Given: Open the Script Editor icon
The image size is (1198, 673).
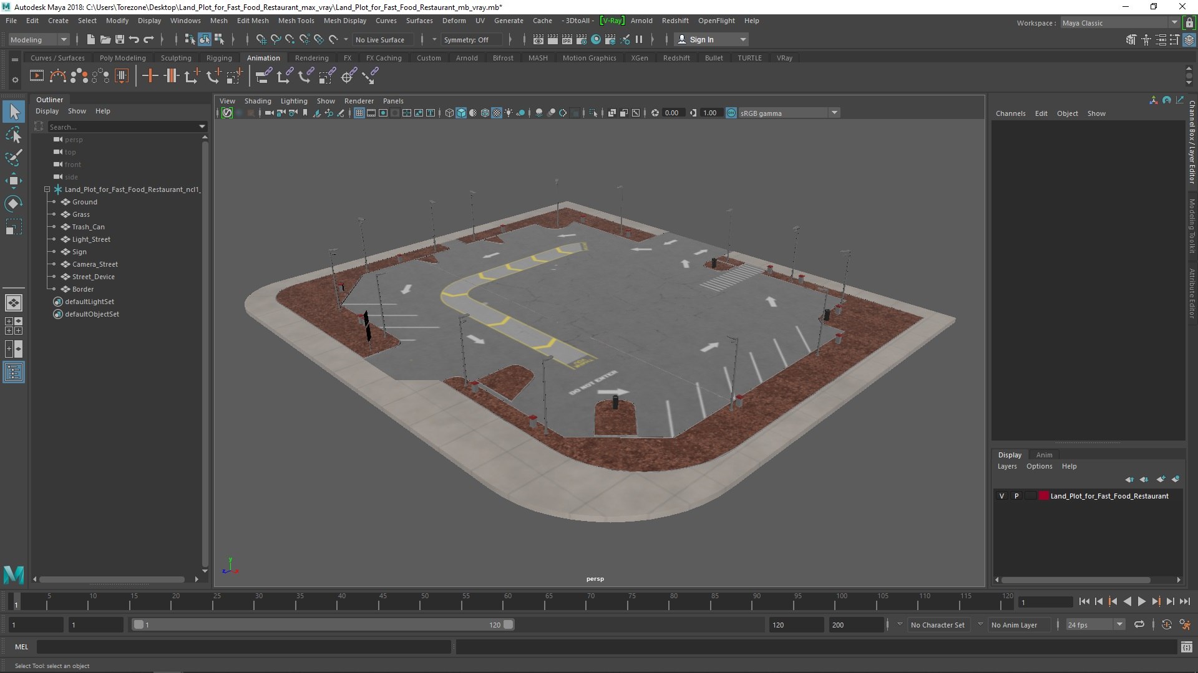Looking at the screenshot, I should tap(1187, 647).
